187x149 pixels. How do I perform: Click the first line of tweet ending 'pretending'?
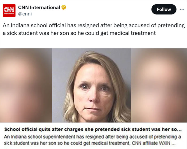tap(93, 26)
